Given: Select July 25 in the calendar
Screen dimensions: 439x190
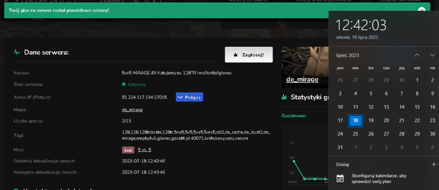Looking at the screenshot, I should pyautogui.click(x=356, y=134).
